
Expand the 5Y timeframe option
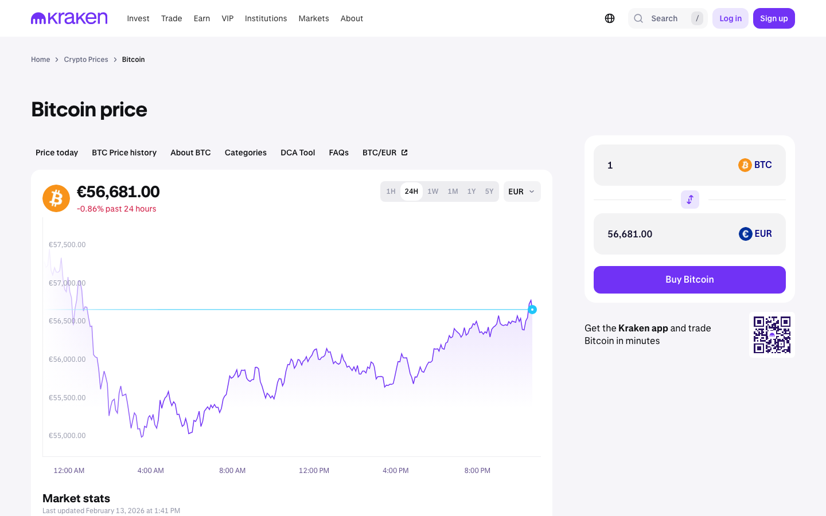pos(489,191)
